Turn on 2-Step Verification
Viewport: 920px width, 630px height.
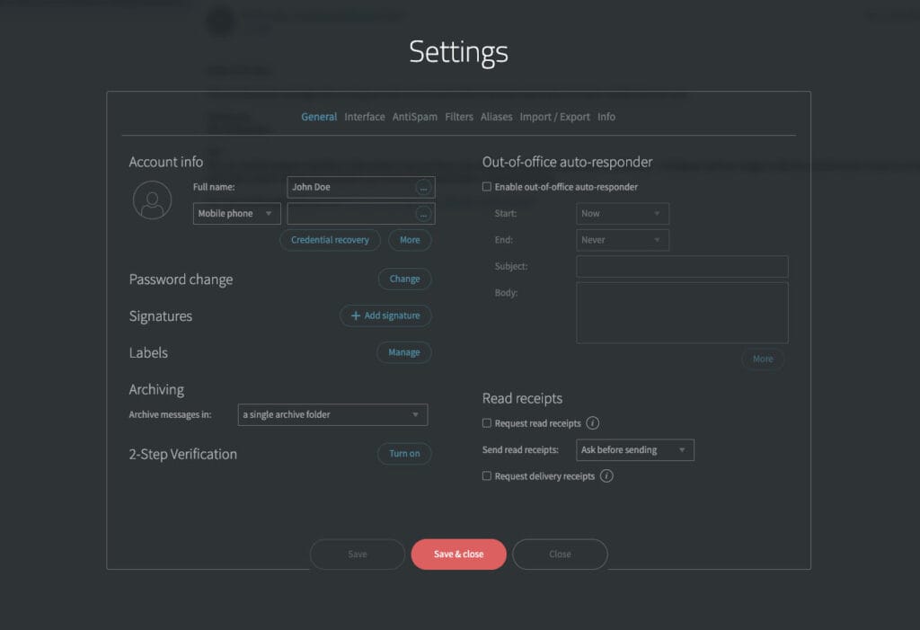point(404,453)
